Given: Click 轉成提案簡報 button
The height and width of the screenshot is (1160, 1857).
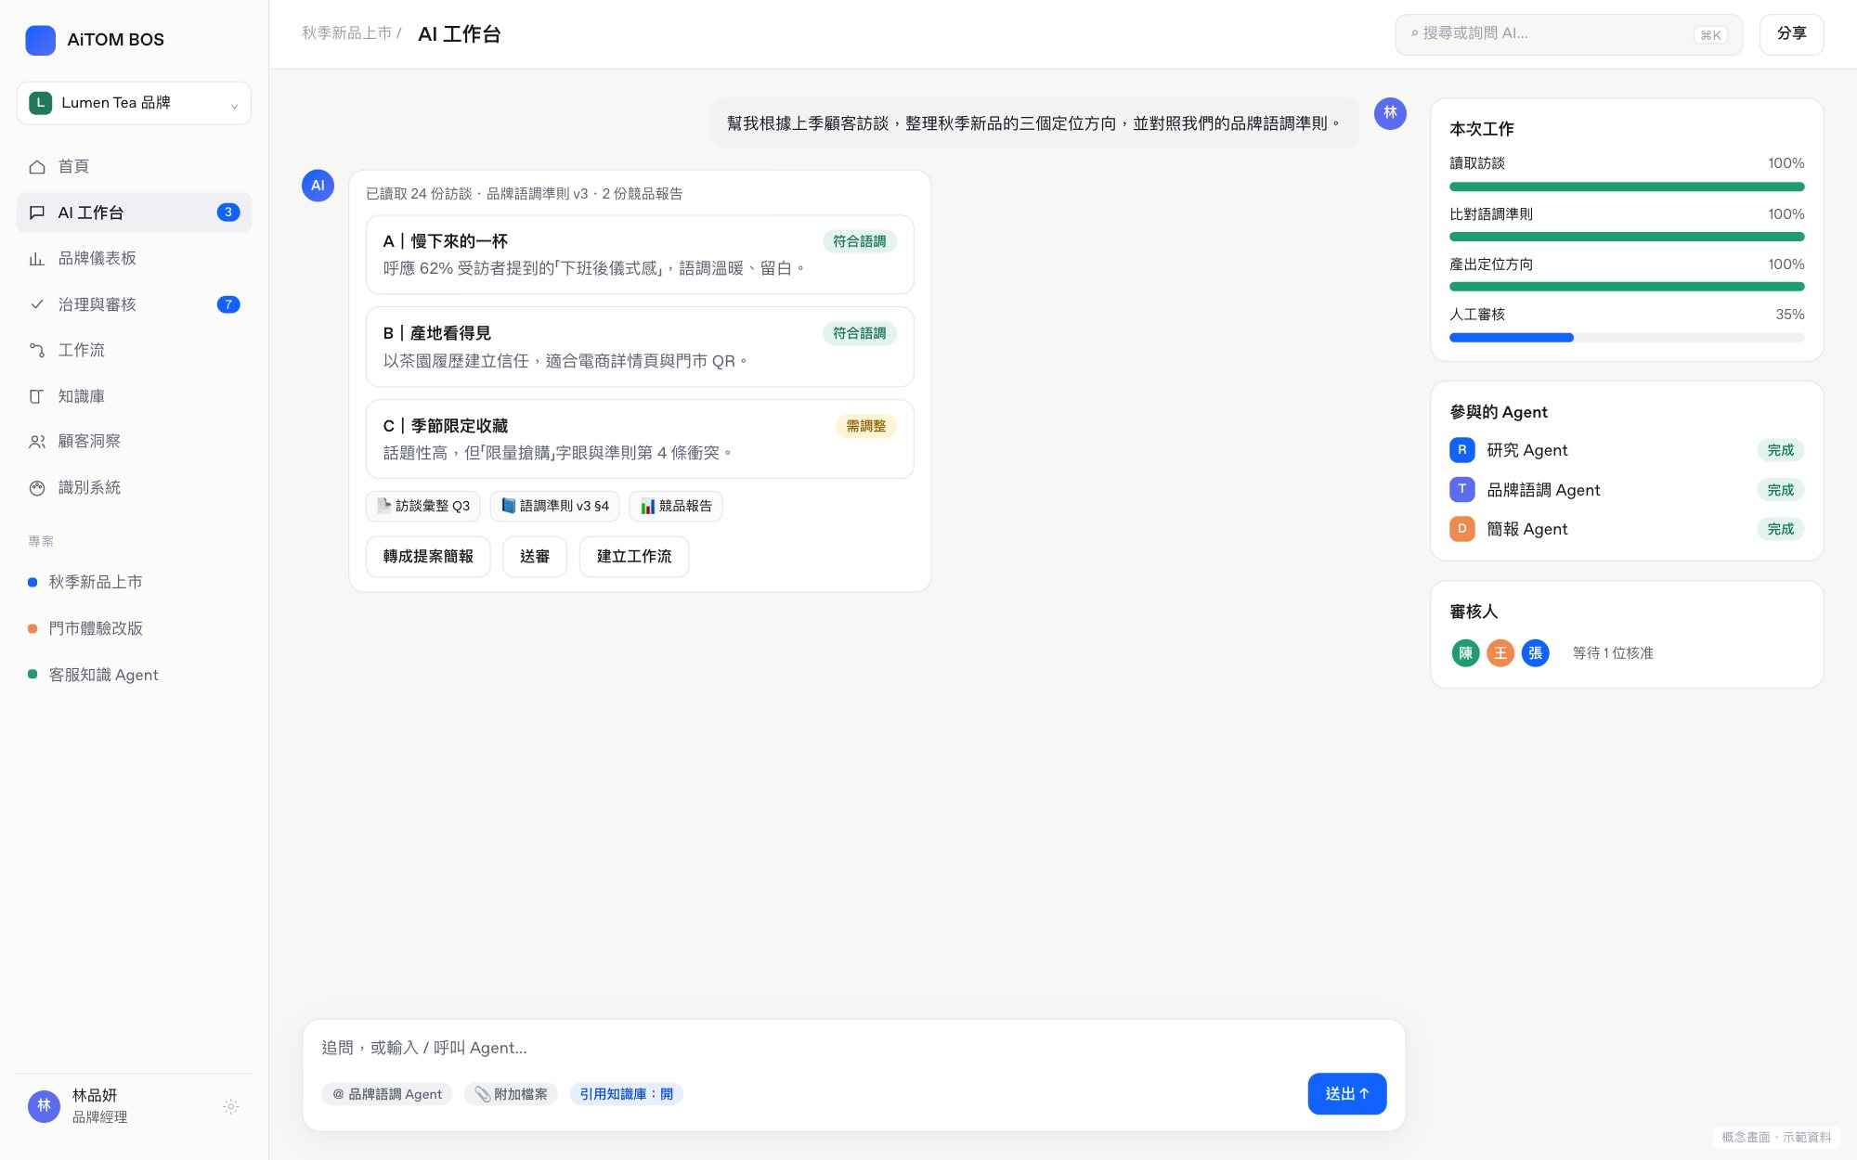Looking at the screenshot, I should coord(428,557).
